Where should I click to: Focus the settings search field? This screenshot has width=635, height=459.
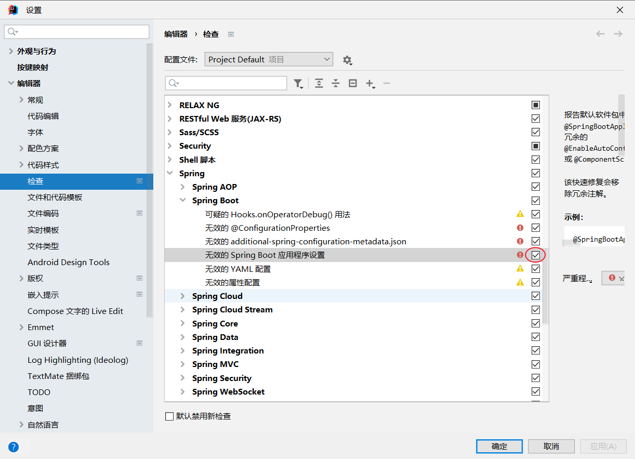[x=77, y=32]
